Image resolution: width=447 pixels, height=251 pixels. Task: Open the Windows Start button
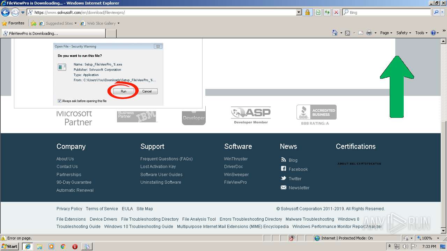10,246
